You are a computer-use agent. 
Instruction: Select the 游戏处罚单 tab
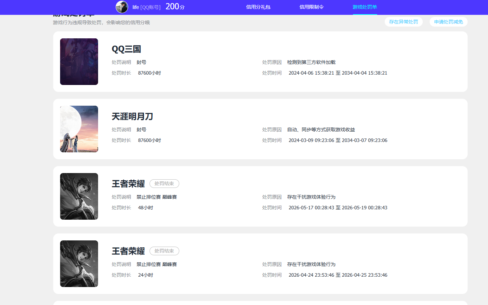365,7
